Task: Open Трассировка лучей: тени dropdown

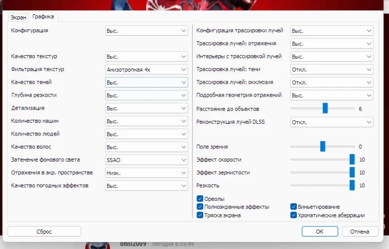Action: tap(332, 70)
